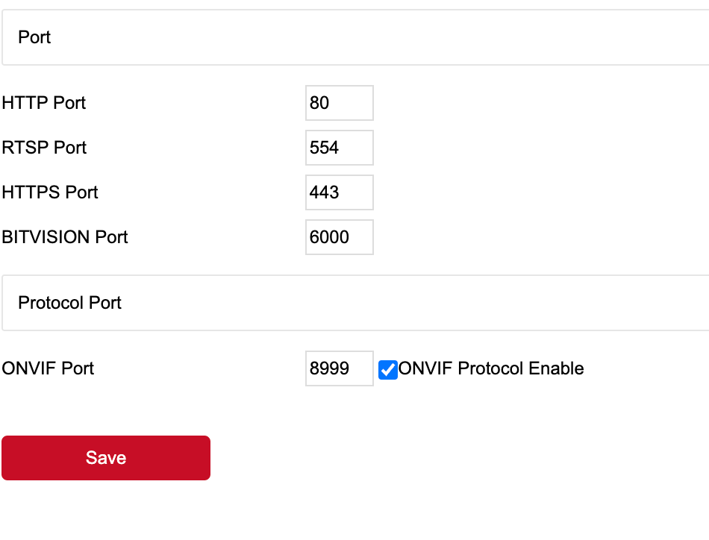
Task: Click into the HTTPS Port field
Action: [339, 192]
